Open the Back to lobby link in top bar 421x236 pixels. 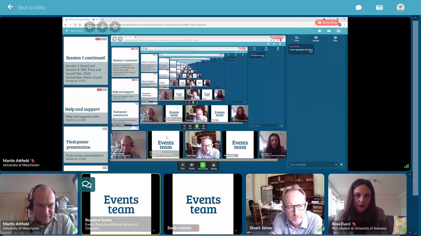32,7
